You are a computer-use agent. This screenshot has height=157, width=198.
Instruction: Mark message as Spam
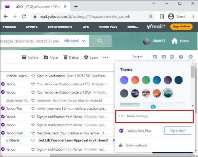click(x=91, y=57)
